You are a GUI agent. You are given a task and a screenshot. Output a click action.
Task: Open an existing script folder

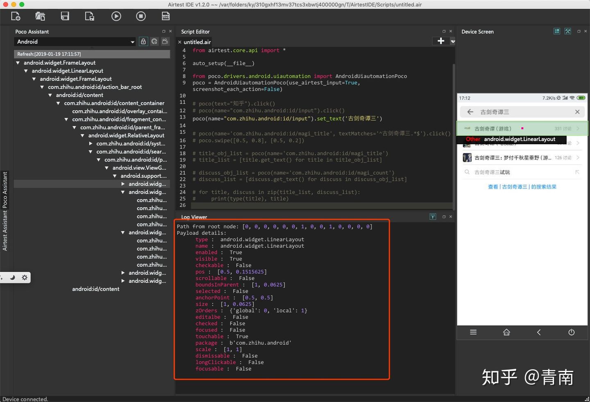coord(40,16)
